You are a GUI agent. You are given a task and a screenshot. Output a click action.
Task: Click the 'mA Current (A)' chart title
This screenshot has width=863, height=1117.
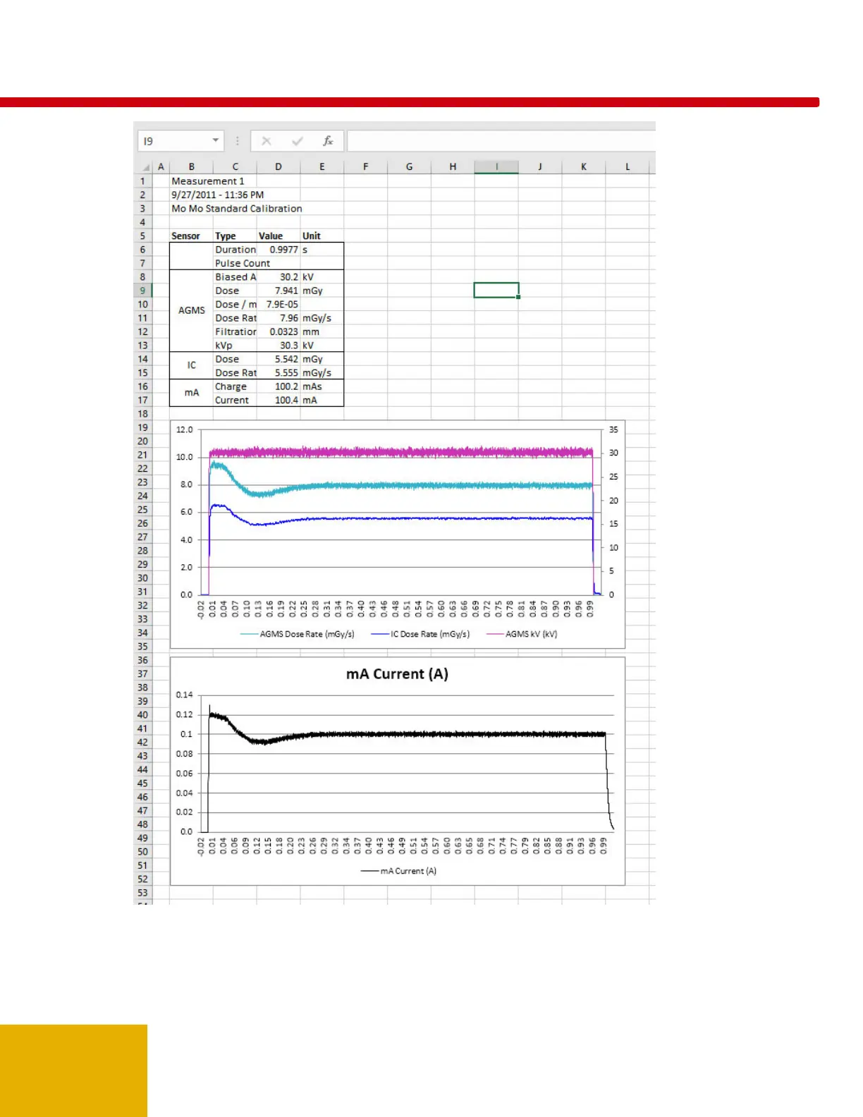(397, 674)
